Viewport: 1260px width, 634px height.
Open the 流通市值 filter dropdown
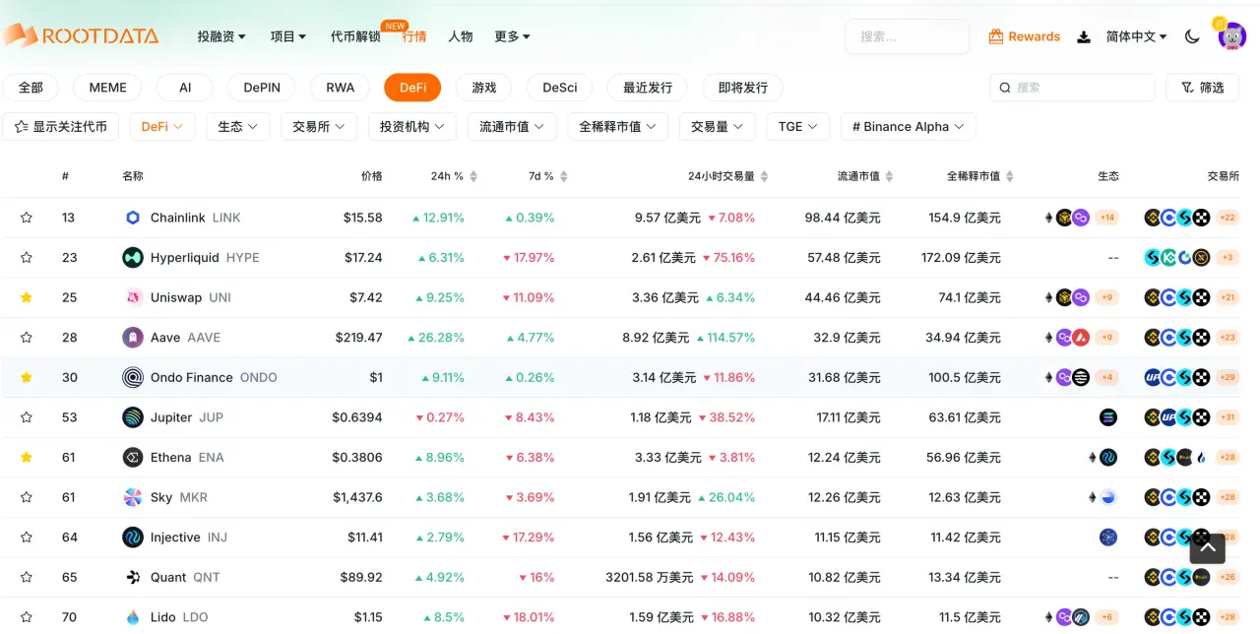[512, 127]
